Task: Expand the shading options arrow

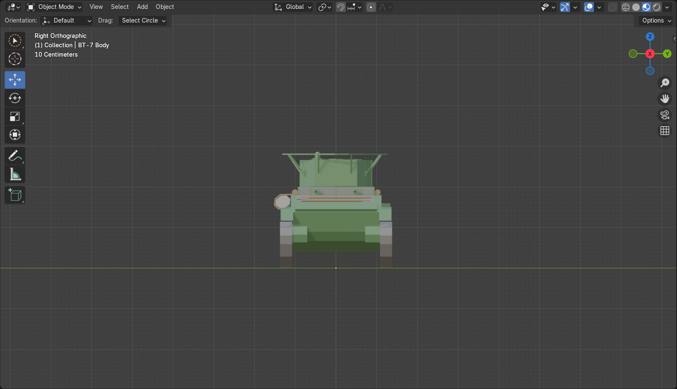Action: tap(667, 7)
